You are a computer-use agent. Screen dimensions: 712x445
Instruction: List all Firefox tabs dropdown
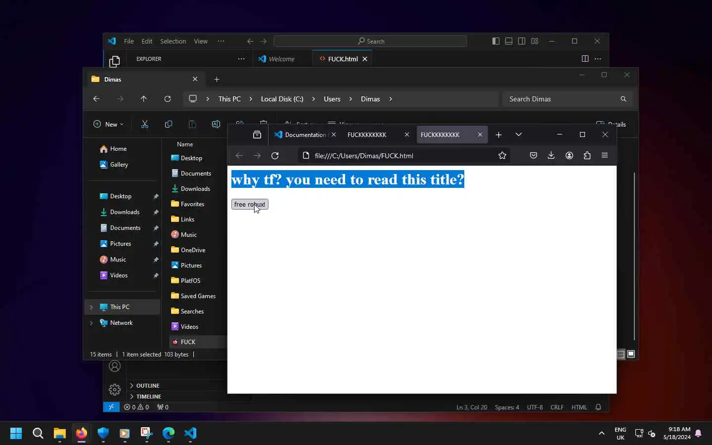[x=518, y=134]
